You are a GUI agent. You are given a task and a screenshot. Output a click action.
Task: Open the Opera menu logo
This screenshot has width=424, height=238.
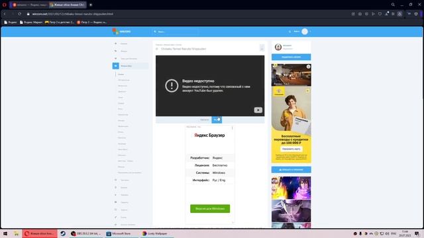(x=5, y=5)
